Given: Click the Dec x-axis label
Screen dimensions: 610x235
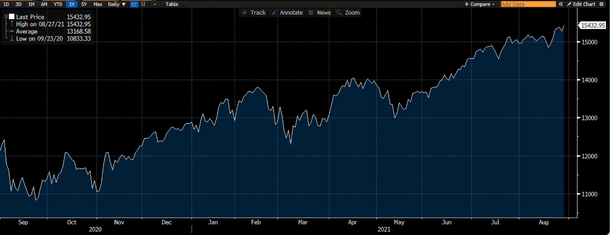Looking at the screenshot, I should (x=167, y=222).
